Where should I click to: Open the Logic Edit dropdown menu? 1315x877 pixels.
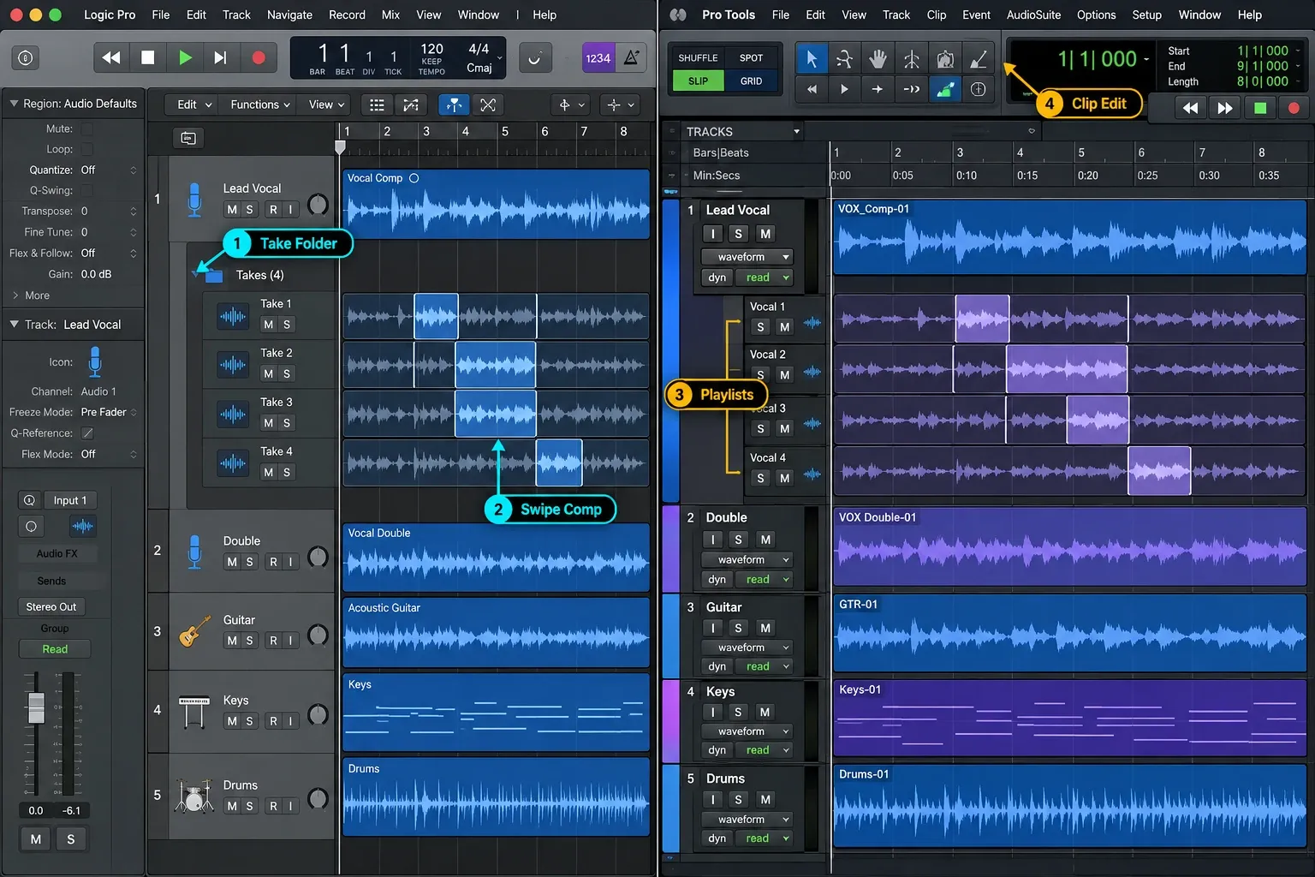tap(194, 104)
